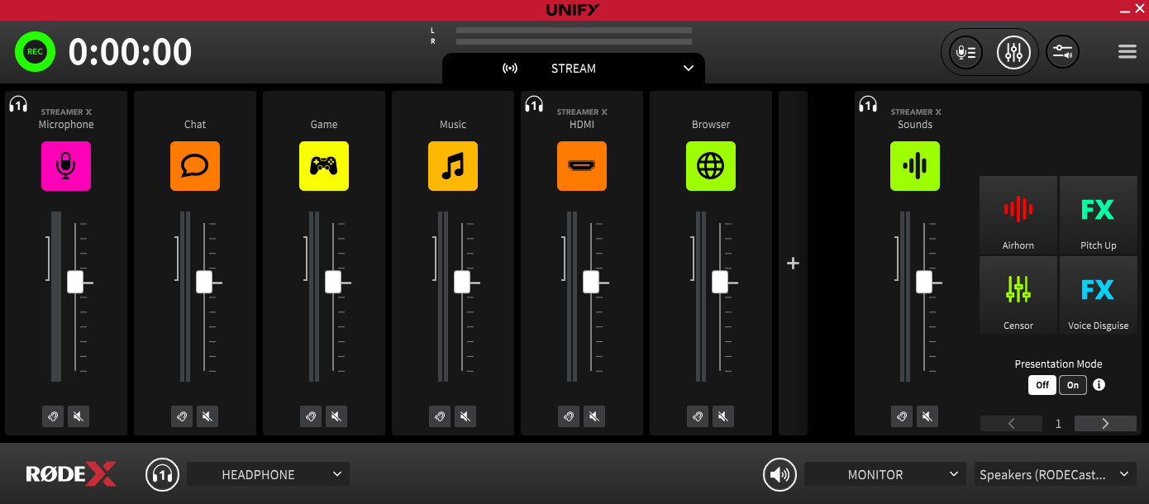Viewport: 1149px width, 504px height.
Task: Turn Presentation Mode On
Action: point(1073,385)
